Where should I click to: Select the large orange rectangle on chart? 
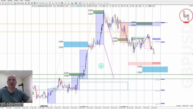124,33
